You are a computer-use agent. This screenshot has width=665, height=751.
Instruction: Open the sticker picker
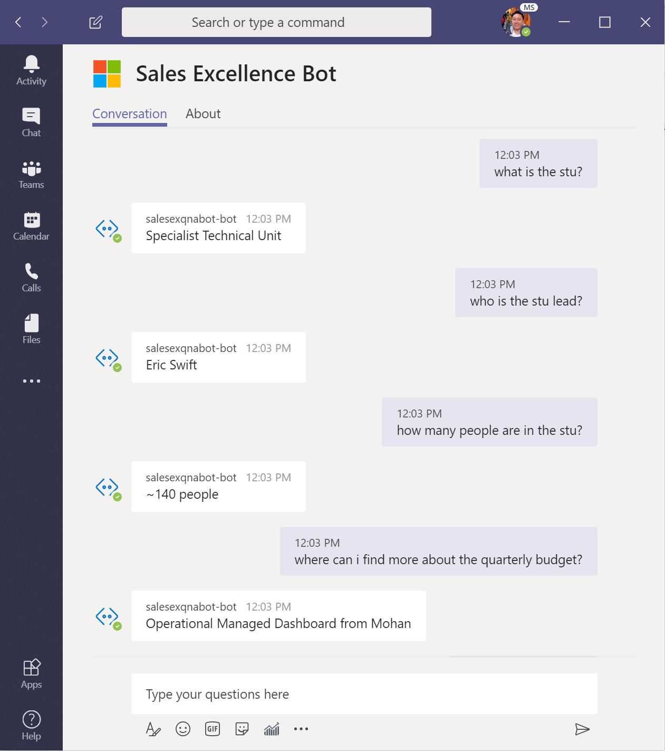242,729
